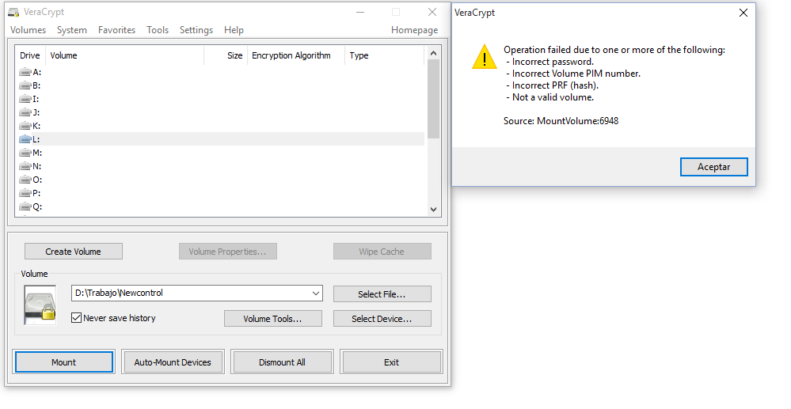Click the Select Device button

[382, 319]
